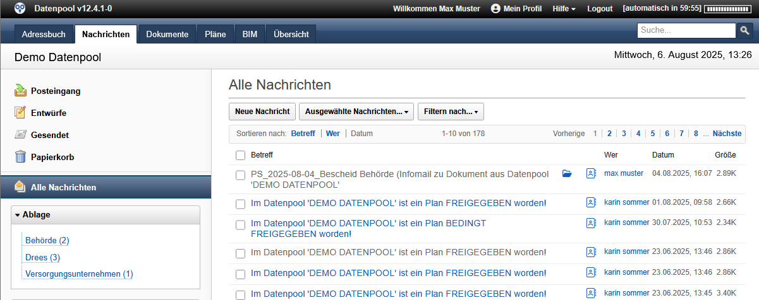Click the Gesendet sent mail icon
The width and height of the screenshot is (759, 300).
tap(21, 135)
